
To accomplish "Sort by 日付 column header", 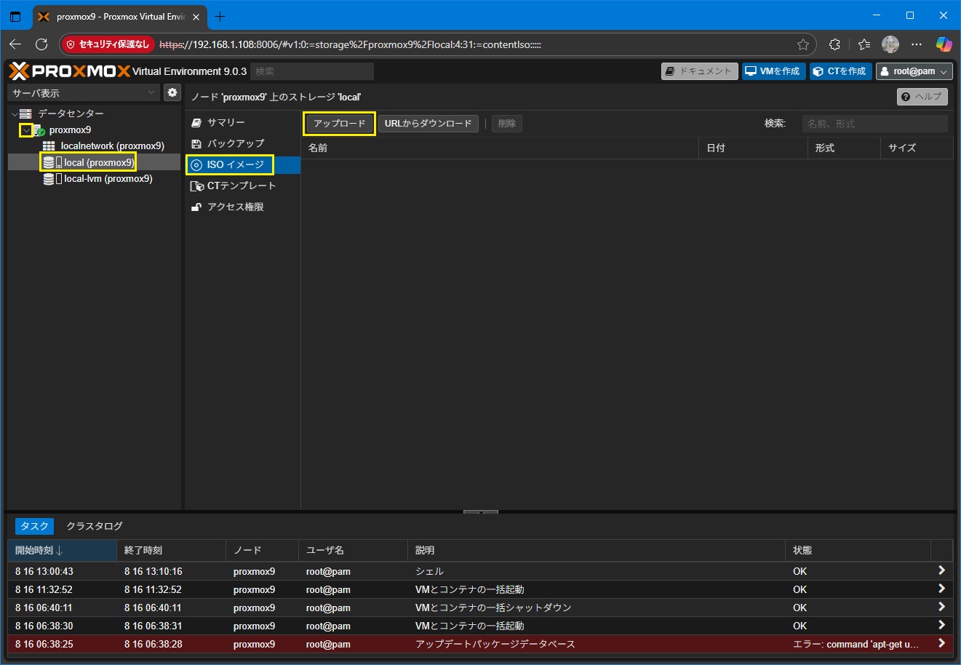I will click(x=753, y=148).
